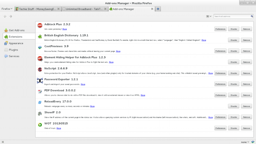Click More link for NoScript
256x144 pixels.
[210, 73]
